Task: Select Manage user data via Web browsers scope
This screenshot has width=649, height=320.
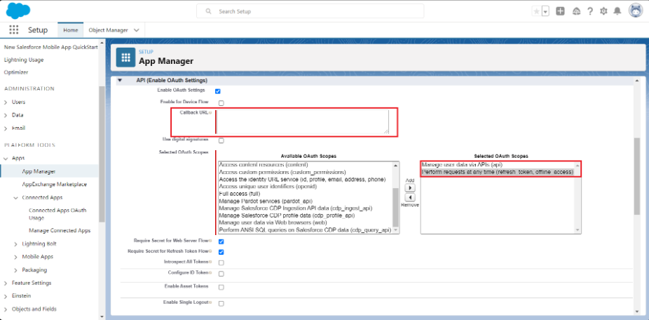Action: pyautogui.click(x=273, y=222)
